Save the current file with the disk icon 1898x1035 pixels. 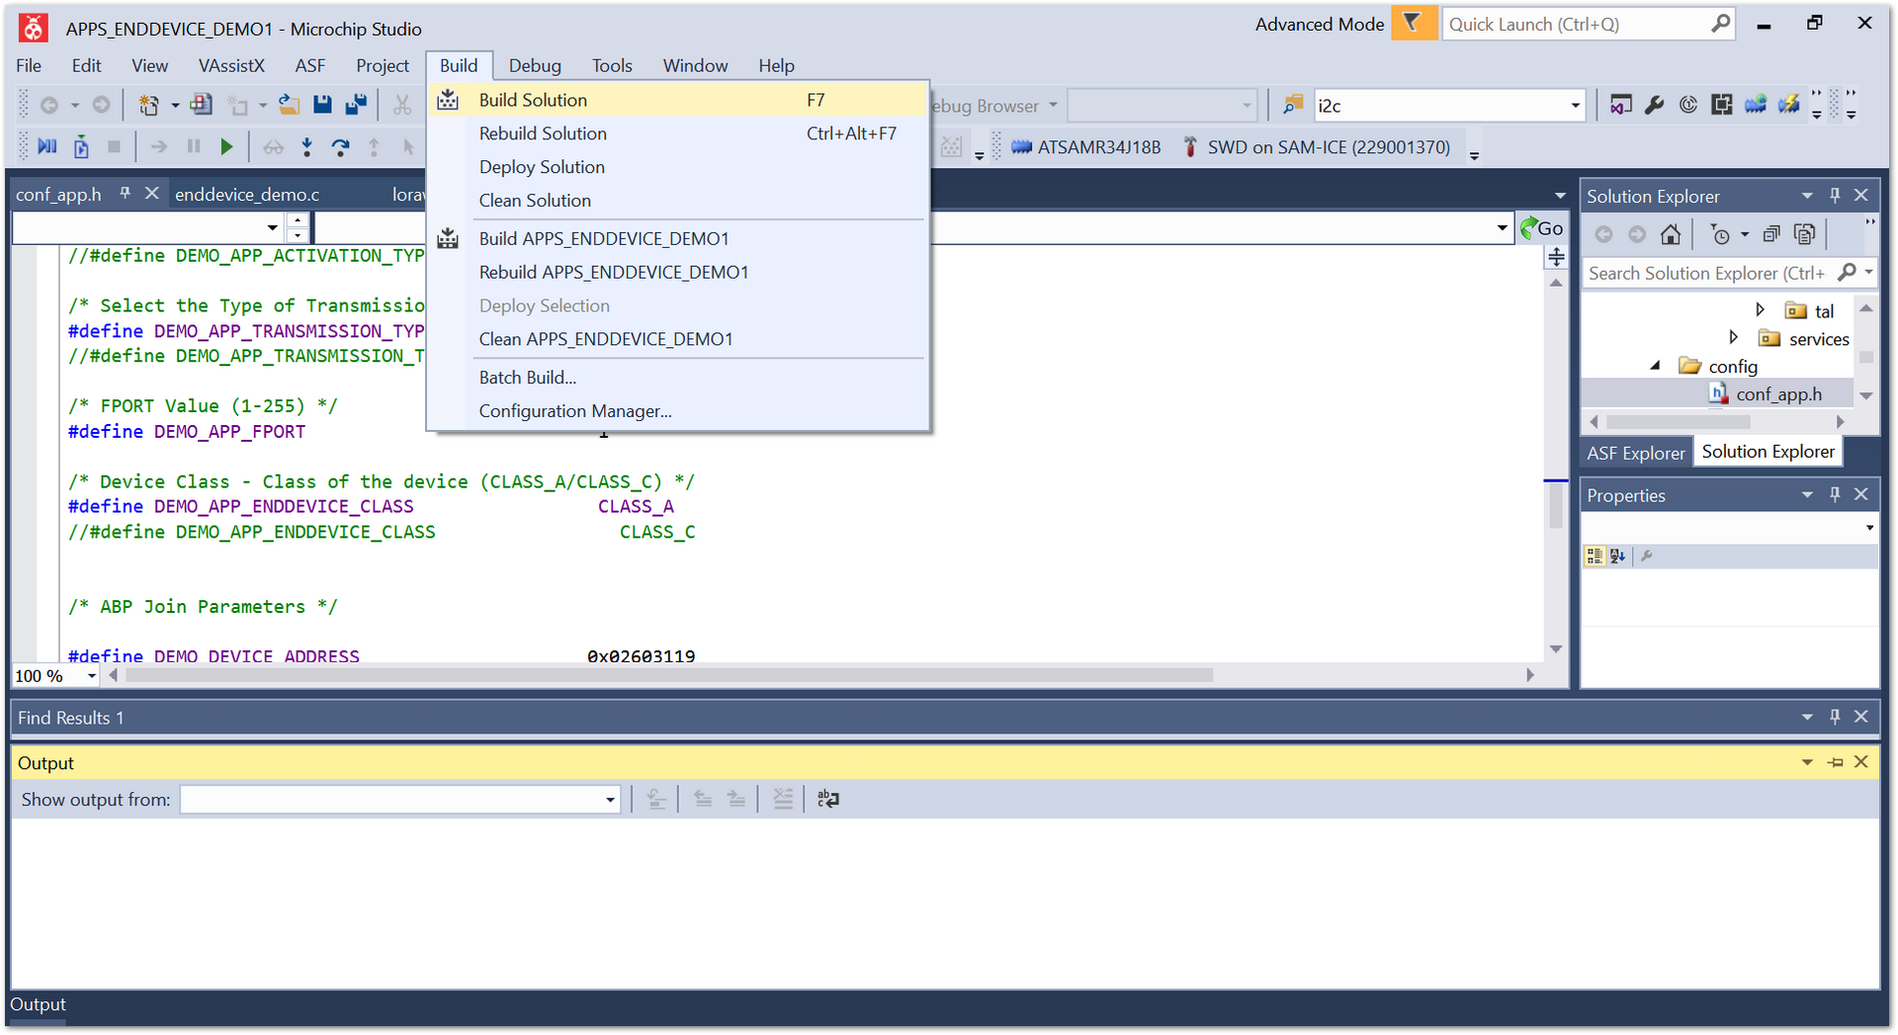(x=322, y=105)
